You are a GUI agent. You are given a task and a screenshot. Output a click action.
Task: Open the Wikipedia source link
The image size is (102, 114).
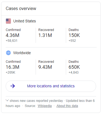tap(45, 106)
